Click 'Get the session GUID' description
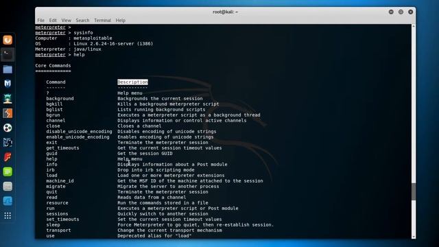 tap(145, 154)
